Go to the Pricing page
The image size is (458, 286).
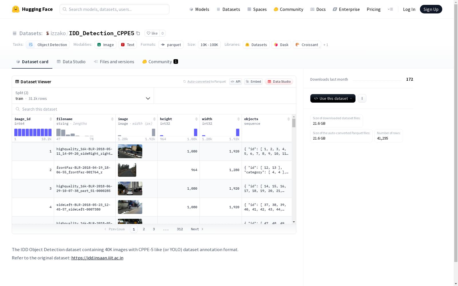pos(374,9)
